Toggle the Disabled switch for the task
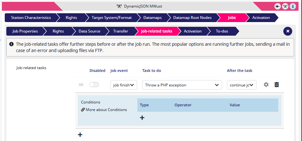Image resolution: width=302 pixels, height=141 pixels. 94,85
